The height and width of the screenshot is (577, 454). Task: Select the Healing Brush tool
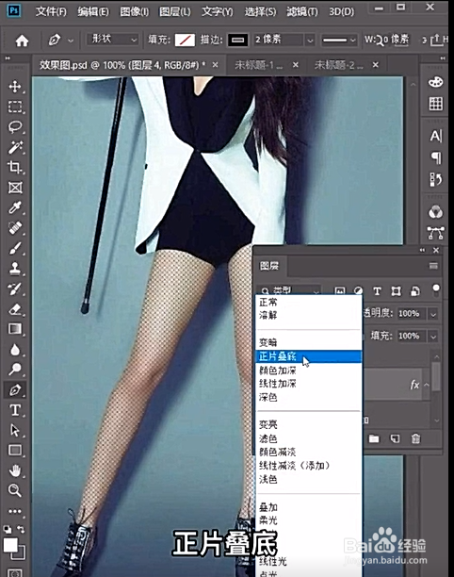click(15, 228)
